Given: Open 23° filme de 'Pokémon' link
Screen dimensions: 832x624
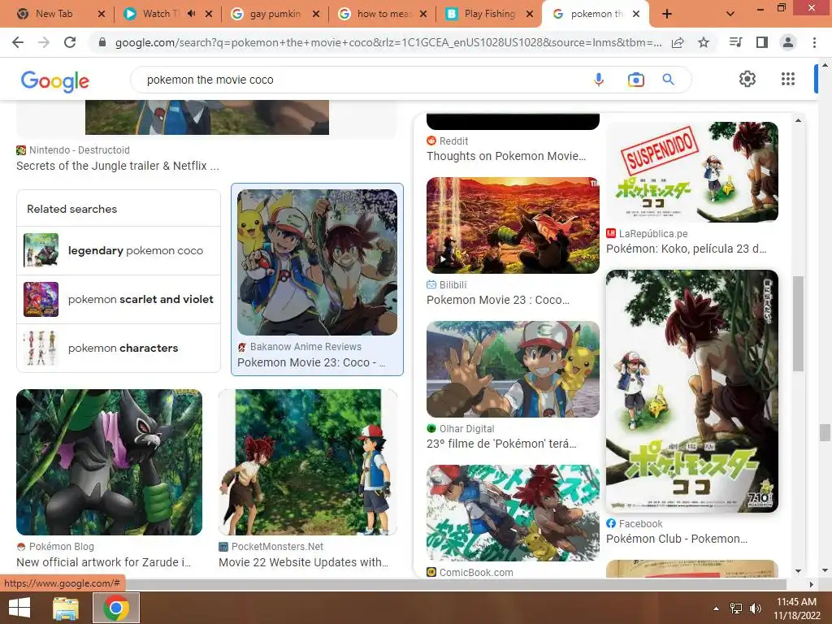Looking at the screenshot, I should click(501, 444).
